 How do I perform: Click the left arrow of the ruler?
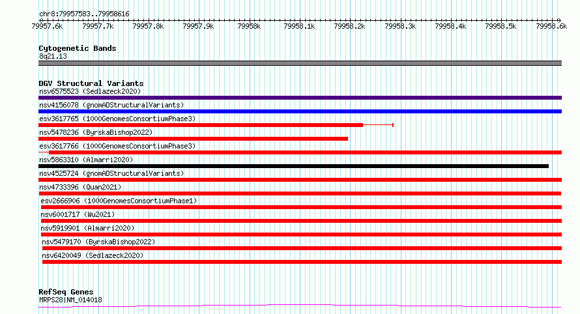click(40, 20)
